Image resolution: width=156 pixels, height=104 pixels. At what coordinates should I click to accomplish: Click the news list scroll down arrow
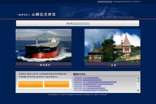click(x=138, y=90)
